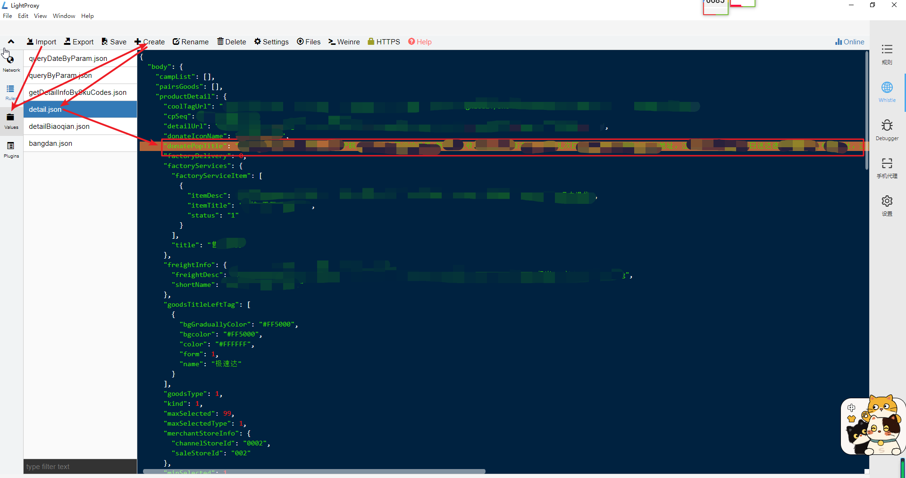Click the "merchantStoreInfo" key line
Image resolution: width=906 pixels, height=478 pixels.
[x=201, y=433]
